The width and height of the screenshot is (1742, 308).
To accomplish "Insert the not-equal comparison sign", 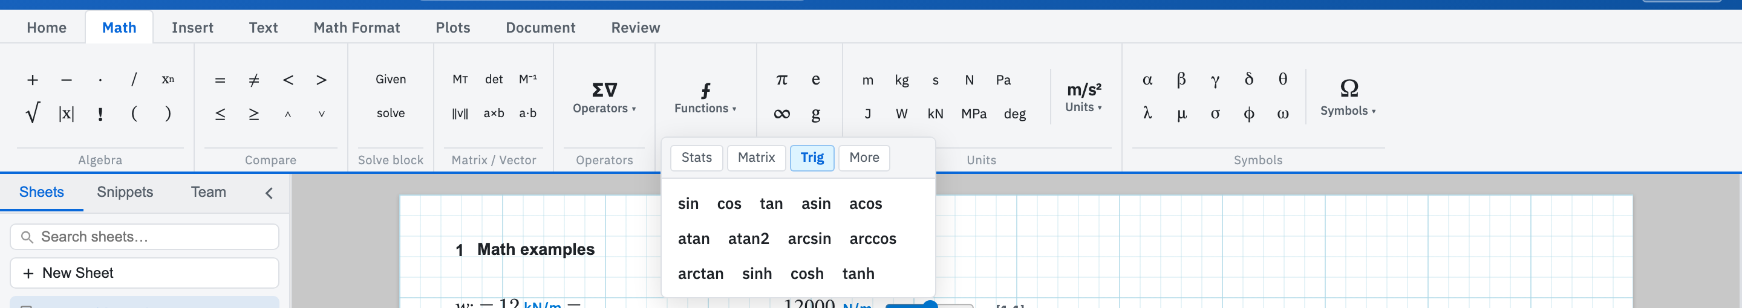I will [x=253, y=80].
